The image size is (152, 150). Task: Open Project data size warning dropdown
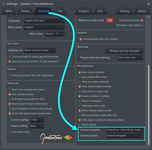pyautogui.click(x=130, y=57)
